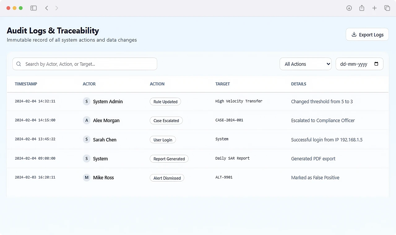Select the Alert Dismissed action badge
The height and width of the screenshot is (235, 396).
(167, 178)
